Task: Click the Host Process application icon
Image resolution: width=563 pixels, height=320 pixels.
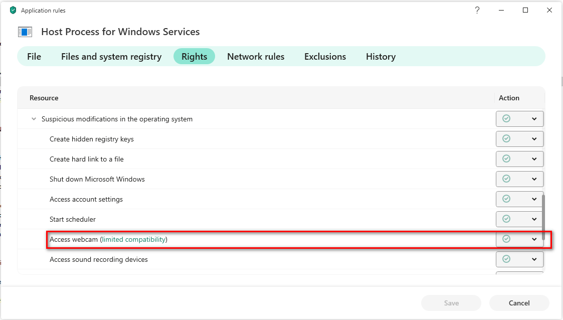Action: (x=25, y=32)
